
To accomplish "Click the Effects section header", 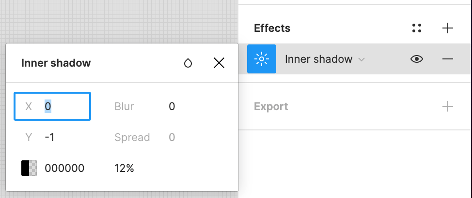I will (x=272, y=28).
